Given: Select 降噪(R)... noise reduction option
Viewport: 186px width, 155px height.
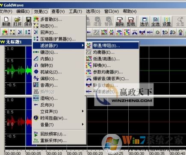Looking at the screenshot, I should point(112,65).
